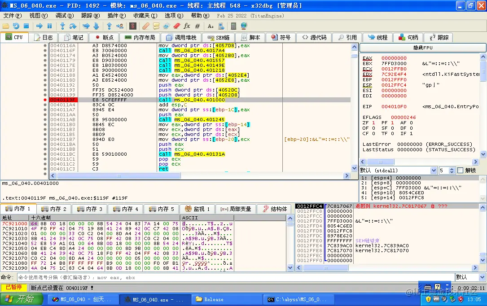This screenshot has width=487, height=306.
Task: Switch to the 内存布局 tab
Action: [x=140, y=38]
